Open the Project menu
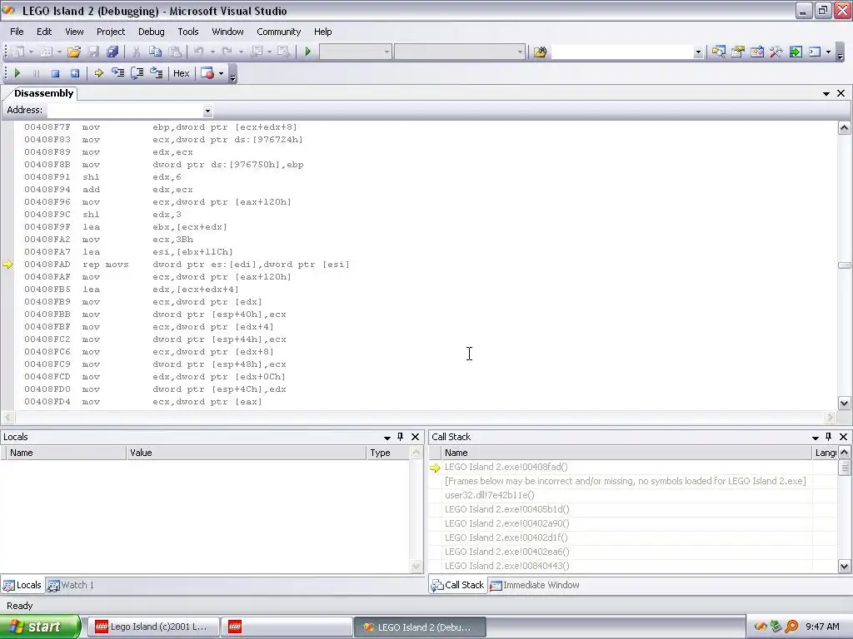The image size is (853, 639). click(111, 32)
